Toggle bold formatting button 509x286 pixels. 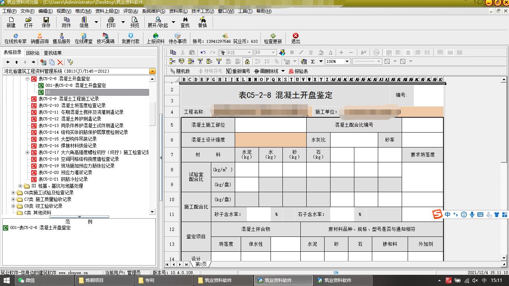click(292, 53)
